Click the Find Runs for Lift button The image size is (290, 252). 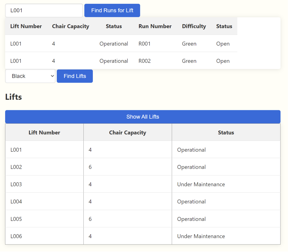(112, 10)
